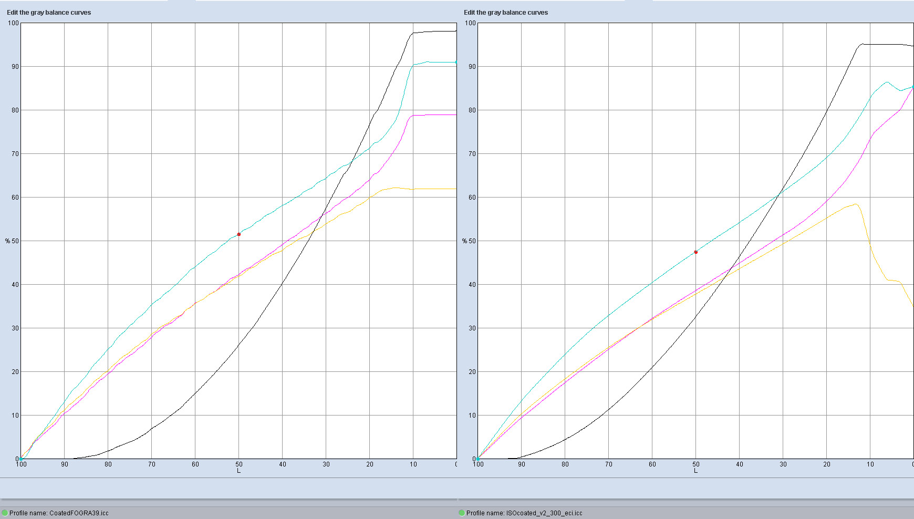This screenshot has width=914, height=519.
Task: Select the red control point in CoatedFOGRA39 graph
Action: click(x=239, y=234)
